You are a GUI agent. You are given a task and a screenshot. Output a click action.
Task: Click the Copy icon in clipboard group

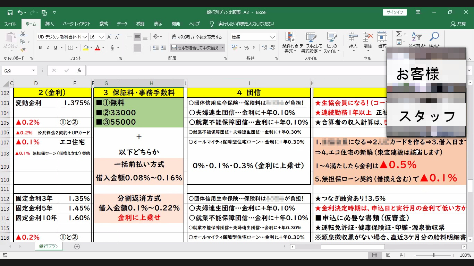pyautogui.click(x=23, y=42)
